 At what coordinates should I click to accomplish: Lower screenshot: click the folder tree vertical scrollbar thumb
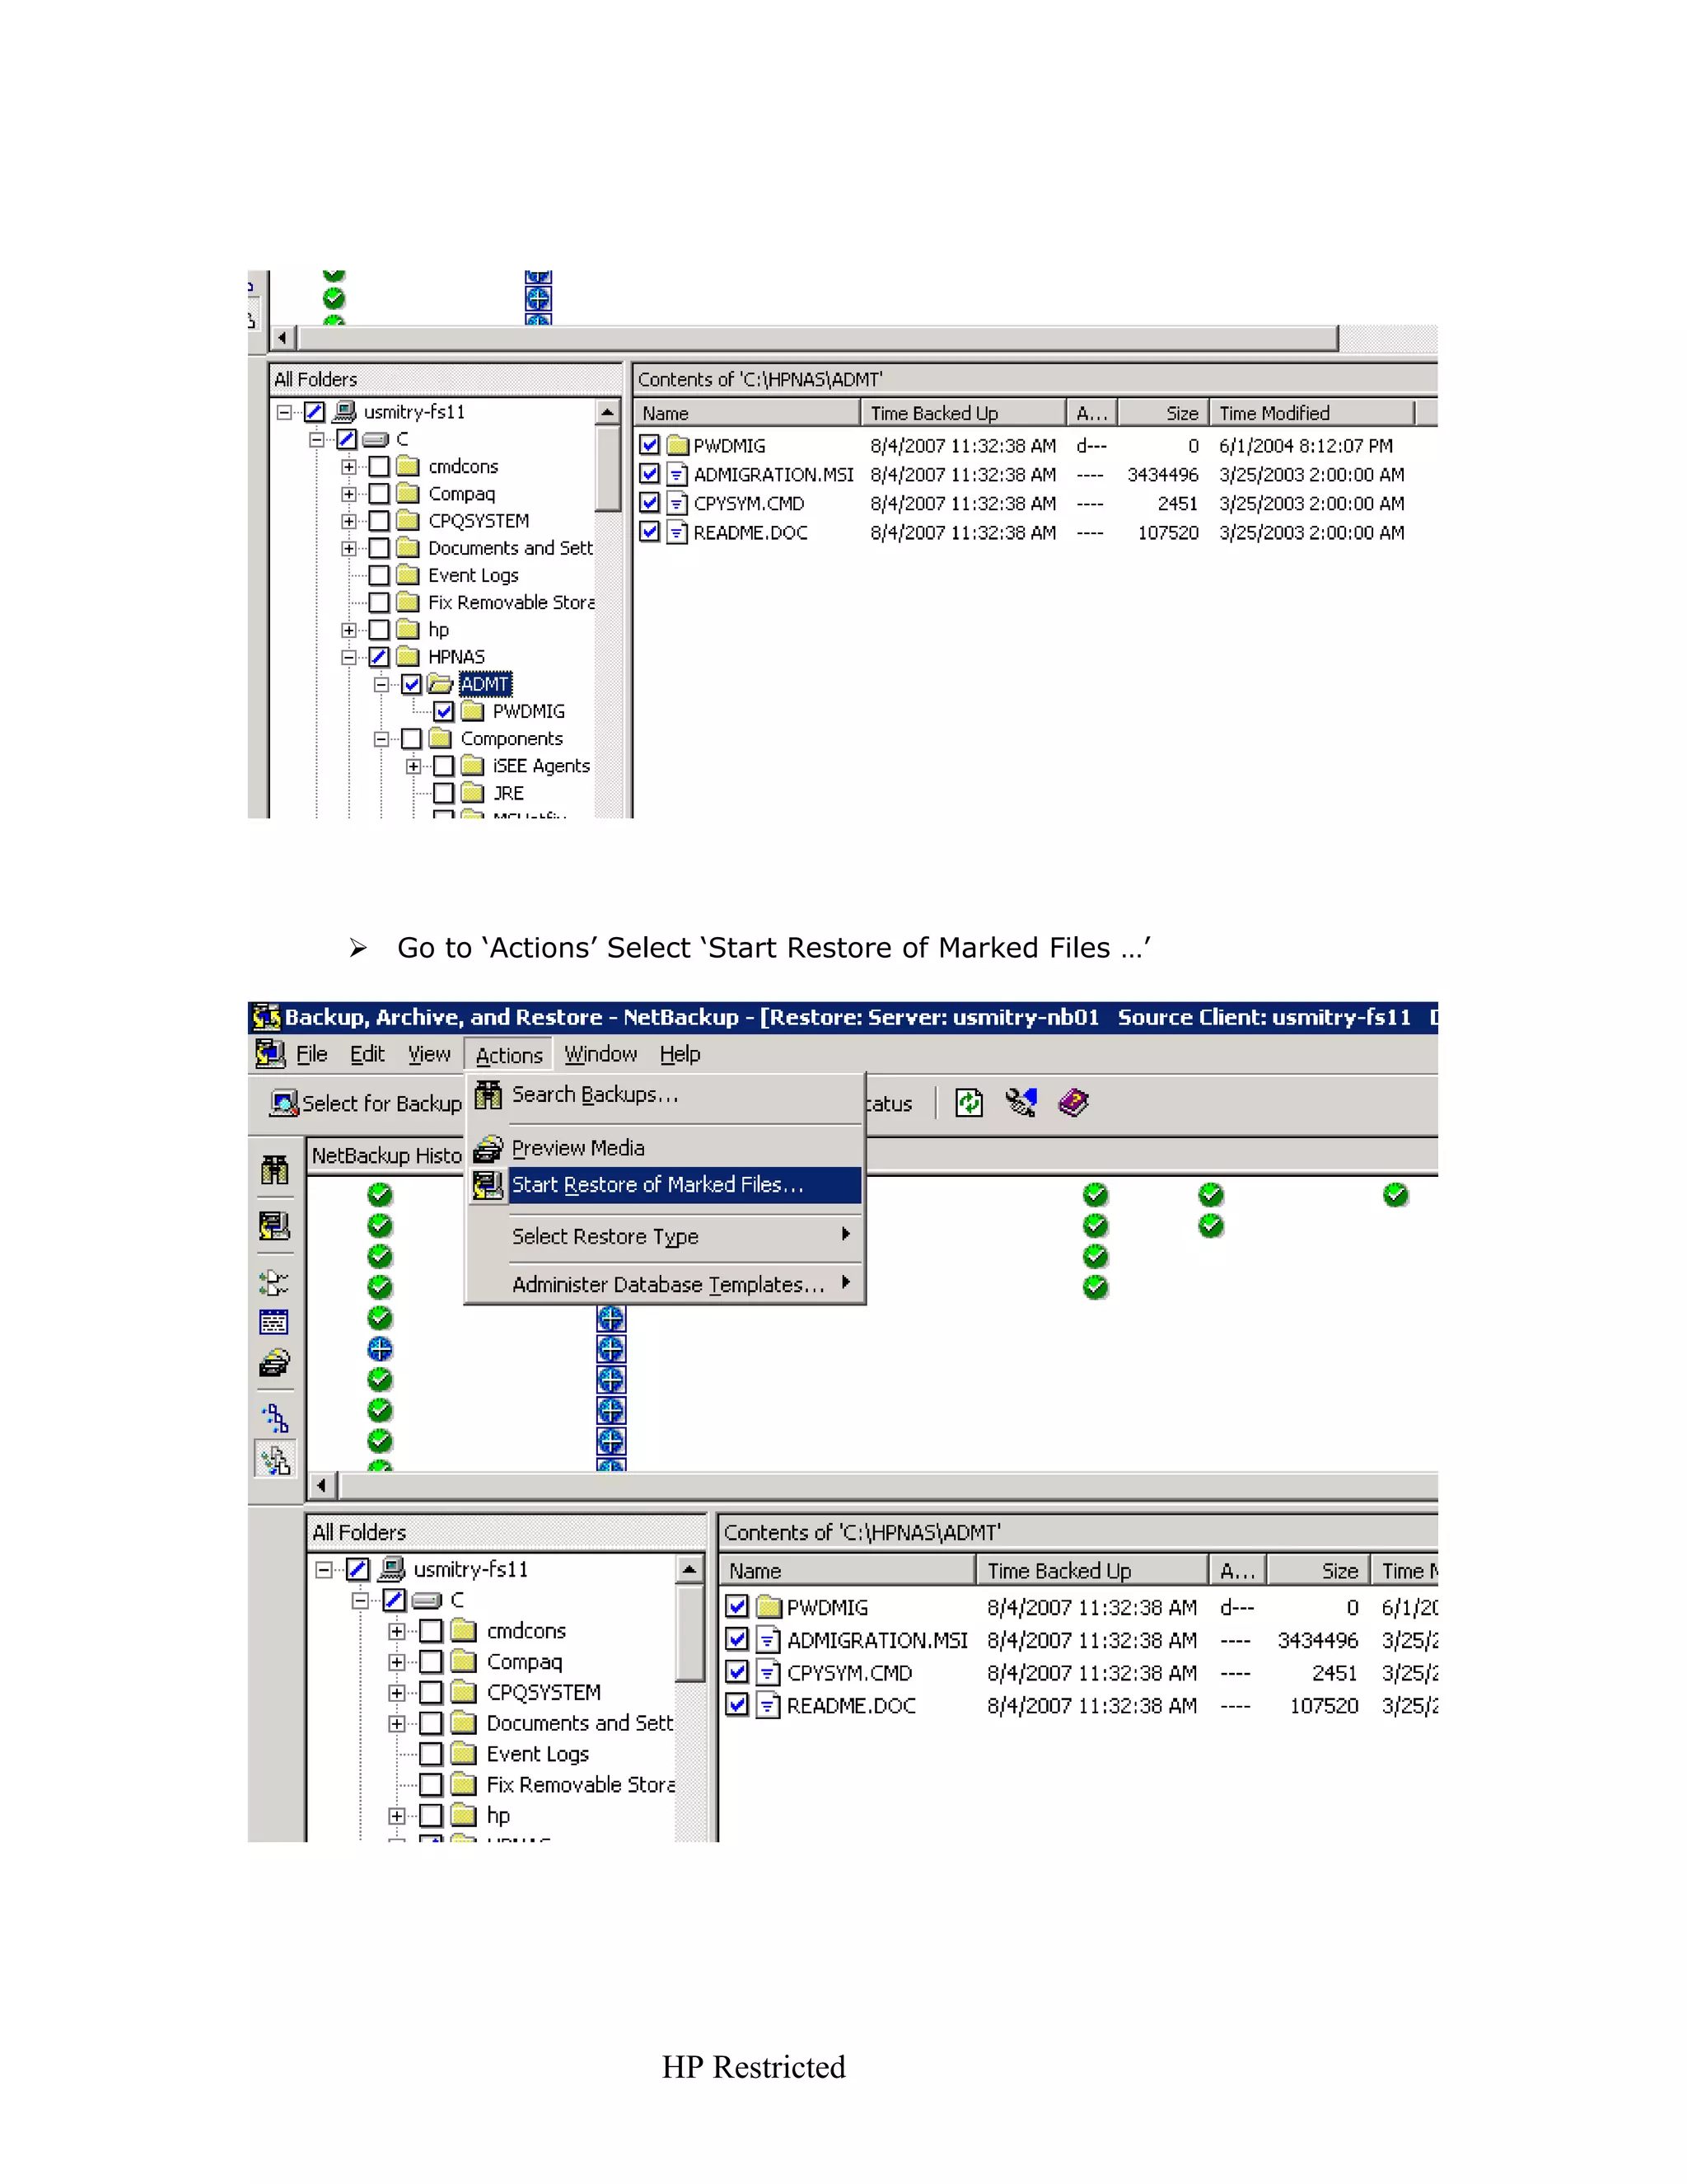tap(689, 1633)
